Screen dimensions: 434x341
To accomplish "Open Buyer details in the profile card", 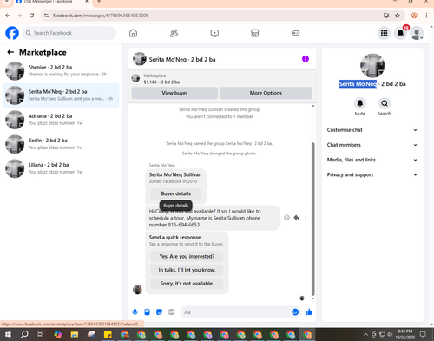I will pyautogui.click(x=176, y=193).
